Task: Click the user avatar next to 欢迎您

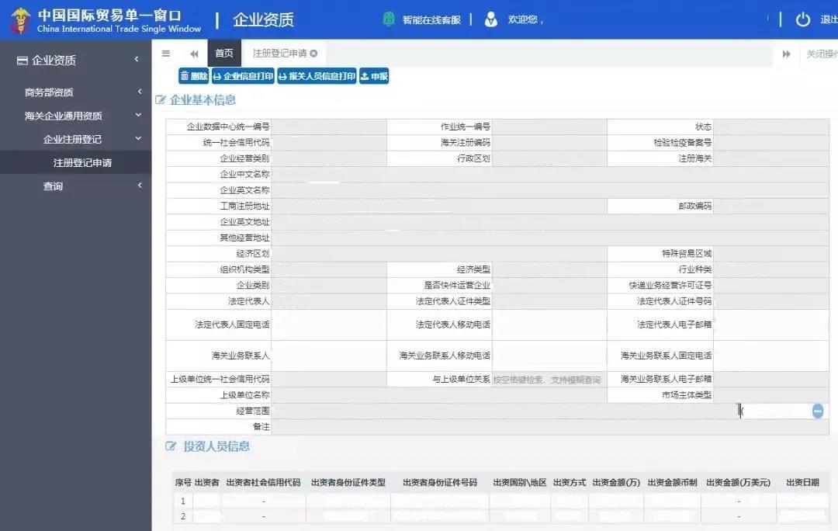Action: point(491,19)
